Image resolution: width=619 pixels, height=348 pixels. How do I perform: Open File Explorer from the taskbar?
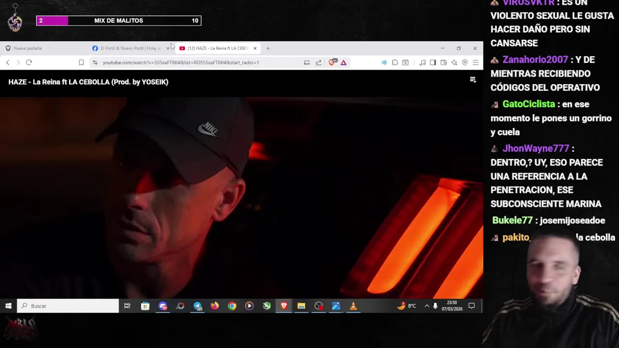[301, 305]
